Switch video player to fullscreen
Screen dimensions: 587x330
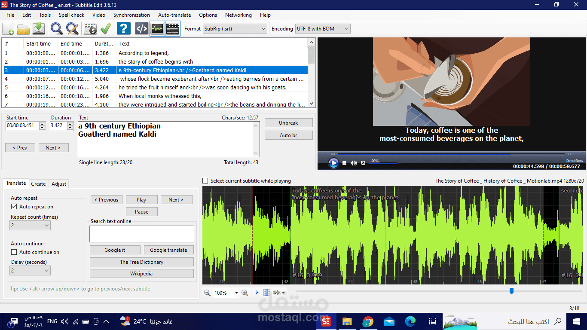[x=363, y=163]
